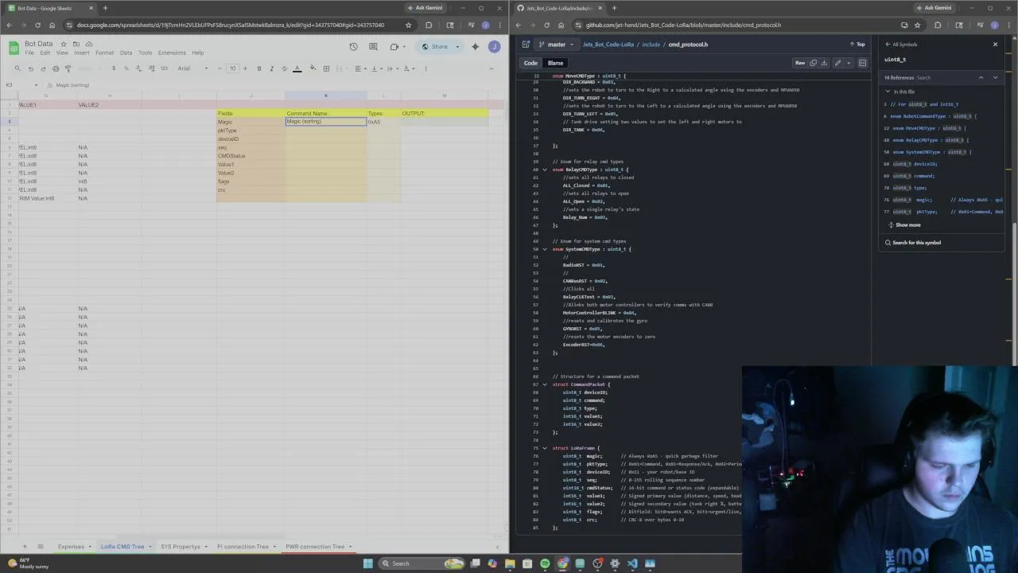Image resolution: width=1018 pixels, height=573 pixels.
Task: Open edit options dropdown next to pencil
Action: pos(849,63)
